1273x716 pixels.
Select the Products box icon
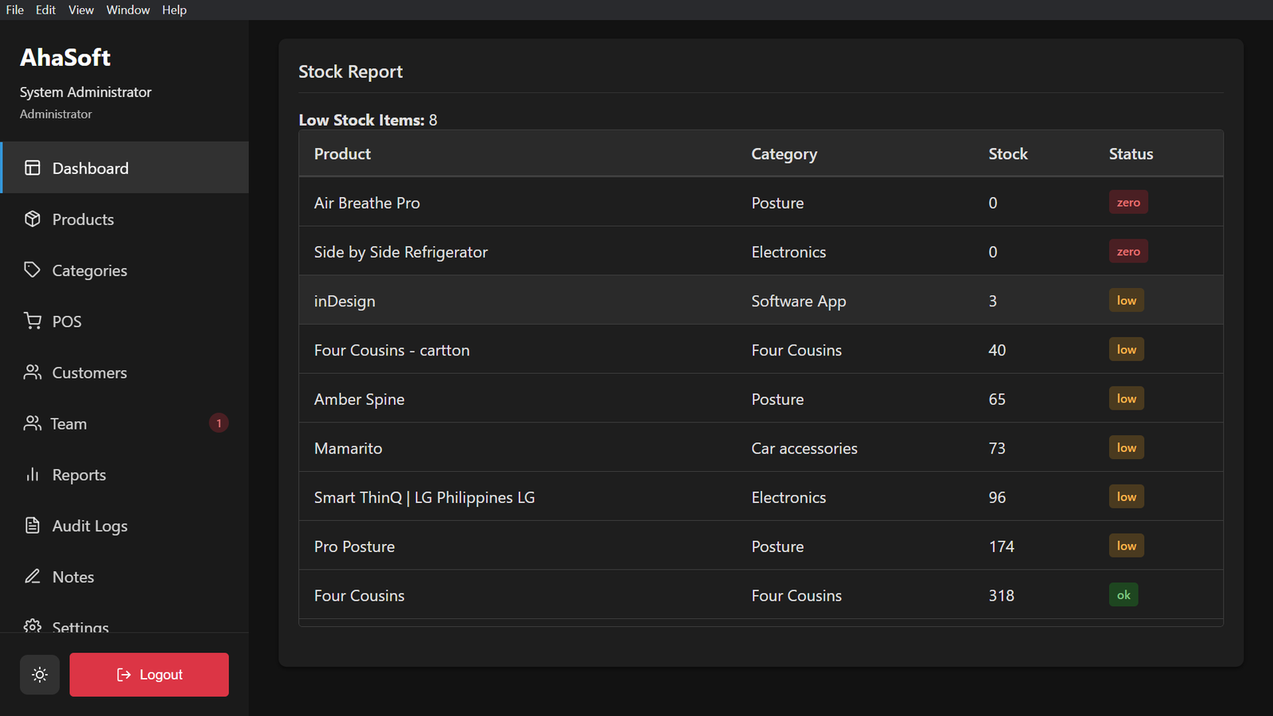pyautogui.click(x=32, y=219)
